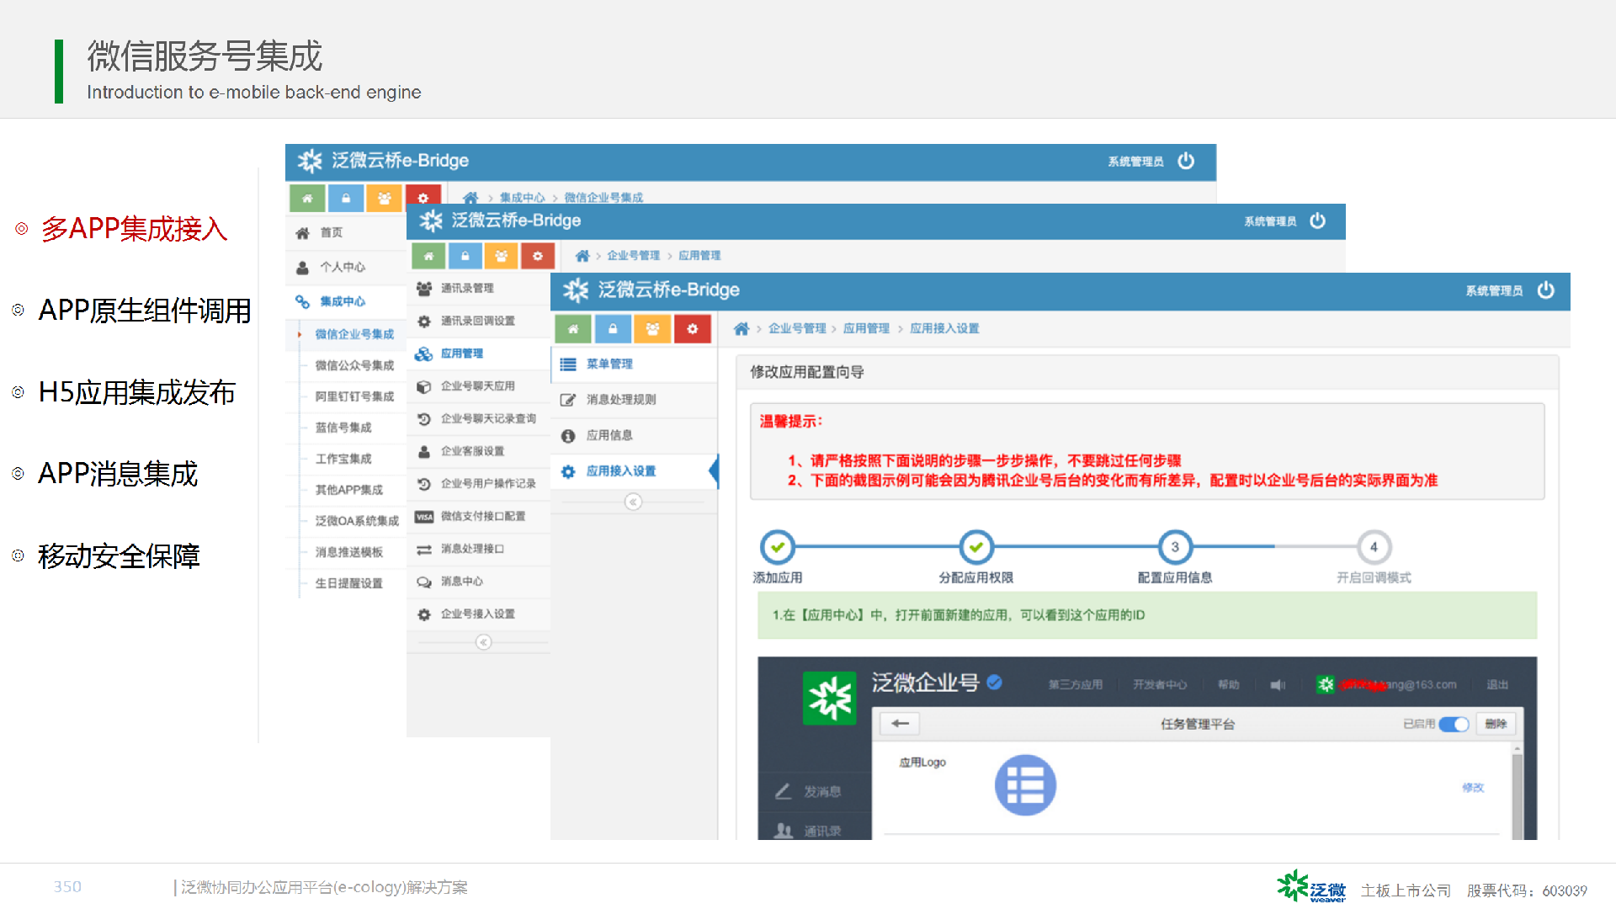Click the blue grid app logo under 应用Logo
The width and height of the screenshot is (1616, 909).
(1025, 785)
